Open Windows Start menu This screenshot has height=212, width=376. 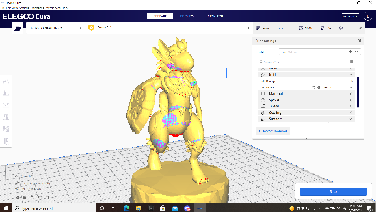tap(6, 208)
